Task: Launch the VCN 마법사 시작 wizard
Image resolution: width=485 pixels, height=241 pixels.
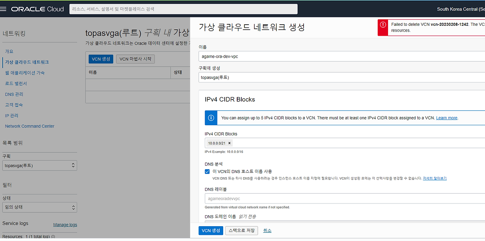Action: [x=135, y=59]
